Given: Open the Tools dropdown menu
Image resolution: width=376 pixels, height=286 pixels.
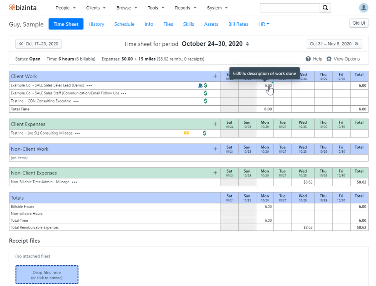Looking at the screenshot, I should 155,7.
